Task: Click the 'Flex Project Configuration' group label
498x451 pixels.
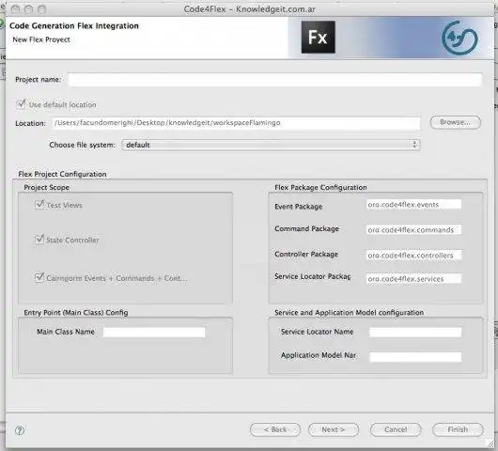Action: point(62,174)
